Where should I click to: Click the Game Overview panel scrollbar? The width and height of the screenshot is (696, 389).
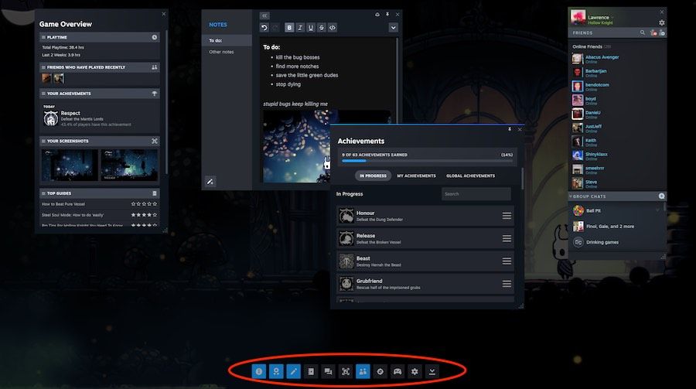(166, 102)
